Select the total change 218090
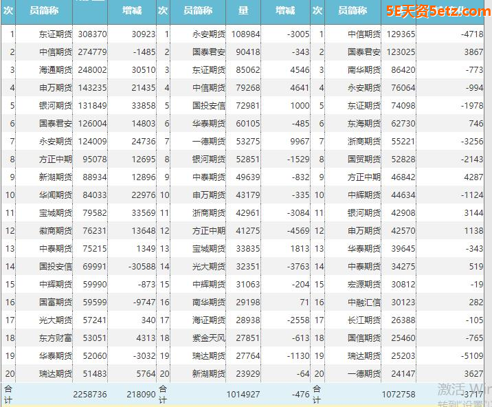 point(141,395)
